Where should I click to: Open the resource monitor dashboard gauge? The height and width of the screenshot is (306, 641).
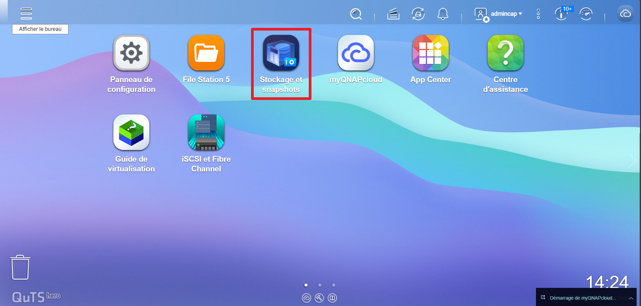pos(586,14)
